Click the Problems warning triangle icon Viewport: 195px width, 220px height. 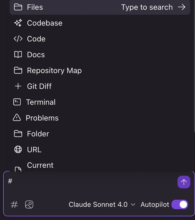pyautogui.click(x=17, y=118)
